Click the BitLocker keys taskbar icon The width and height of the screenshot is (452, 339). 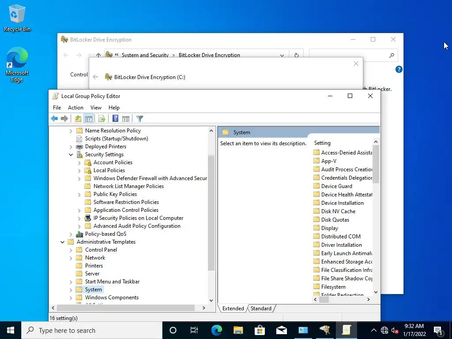(324, 330)
